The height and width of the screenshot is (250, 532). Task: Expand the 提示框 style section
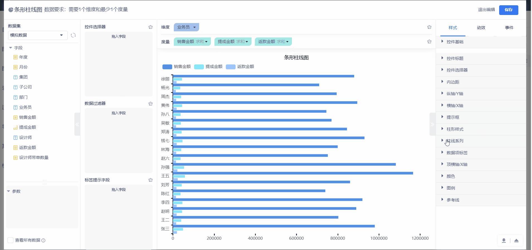point(481,117)
